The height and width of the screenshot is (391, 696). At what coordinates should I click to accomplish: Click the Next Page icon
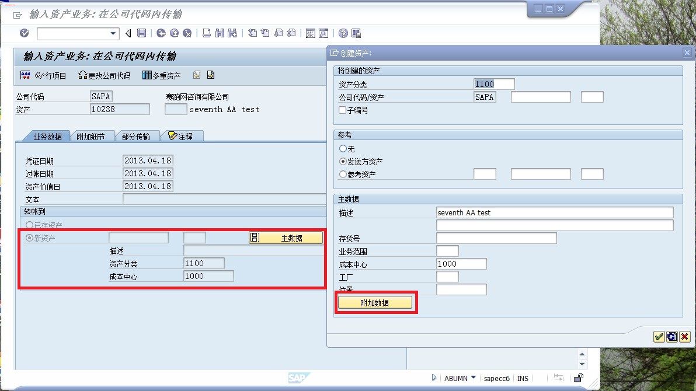(x=279, y=33)
